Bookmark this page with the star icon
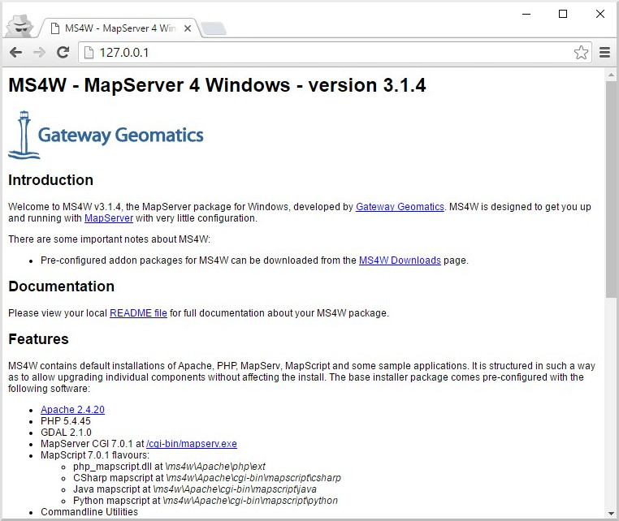 tap(581, 53)
